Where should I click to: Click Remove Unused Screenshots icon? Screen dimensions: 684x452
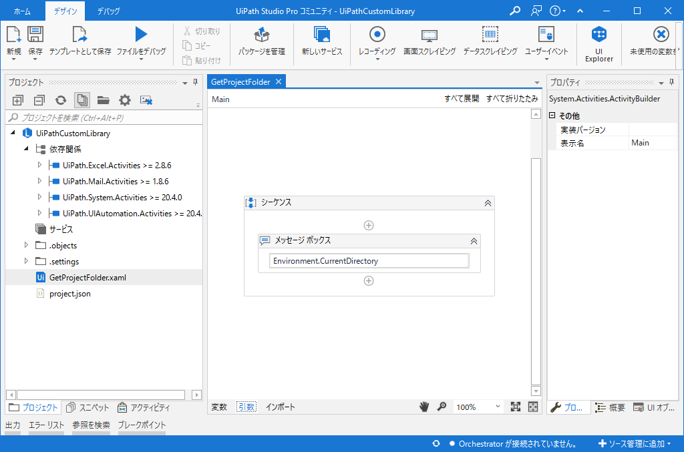(146, 100)
